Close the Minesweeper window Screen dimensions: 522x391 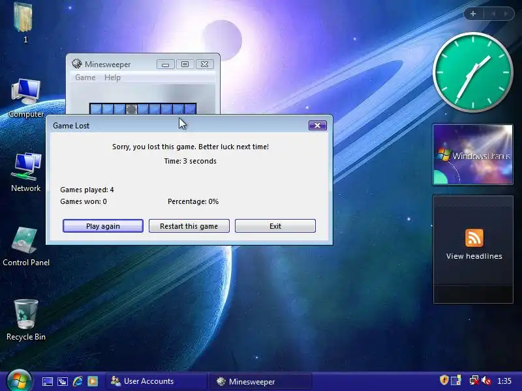[204, 64]
